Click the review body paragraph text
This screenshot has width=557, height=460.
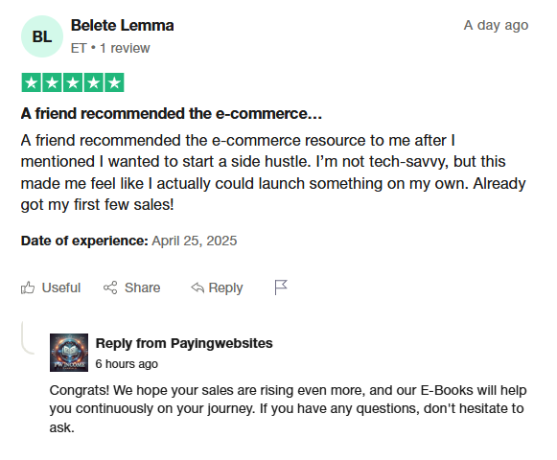pos(273,172)
